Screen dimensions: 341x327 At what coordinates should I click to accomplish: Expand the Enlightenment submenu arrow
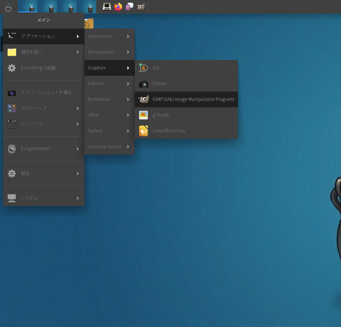(x=78, y=149)
